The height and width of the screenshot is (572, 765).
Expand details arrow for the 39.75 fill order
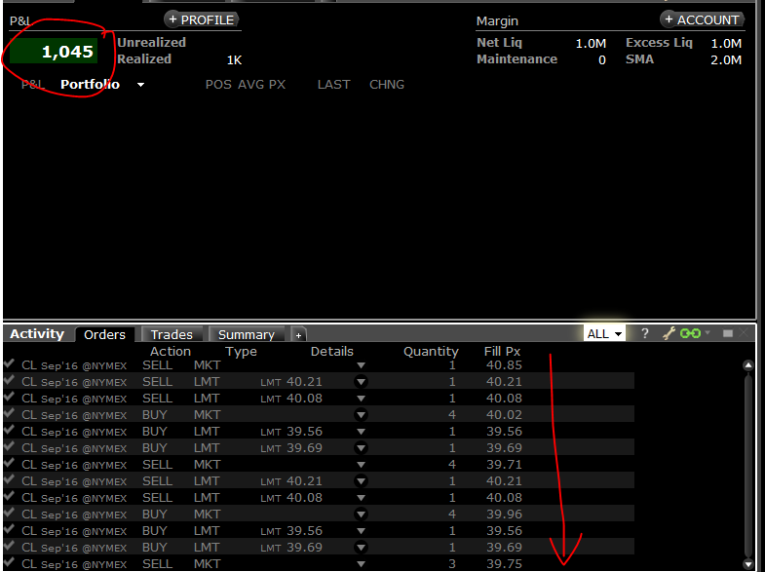coord(361,564)
